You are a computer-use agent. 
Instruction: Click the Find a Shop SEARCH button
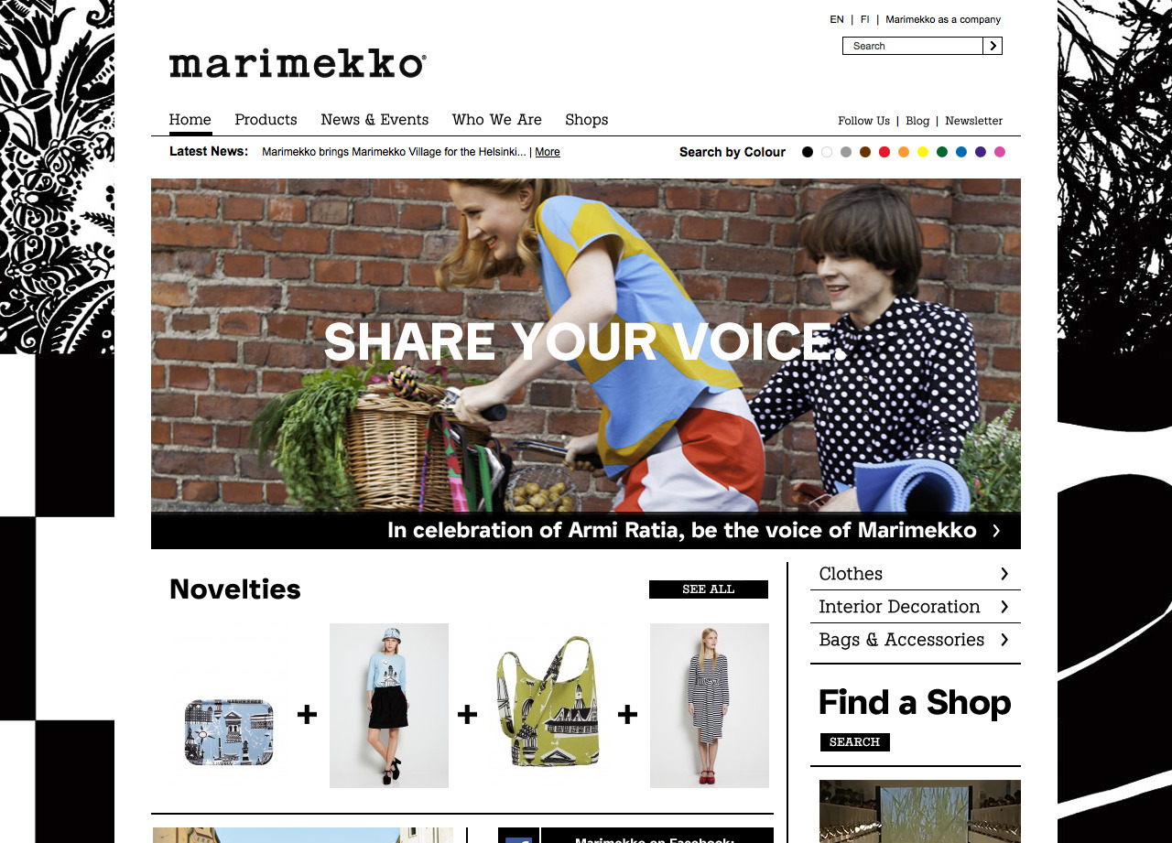tap(855, 742)
